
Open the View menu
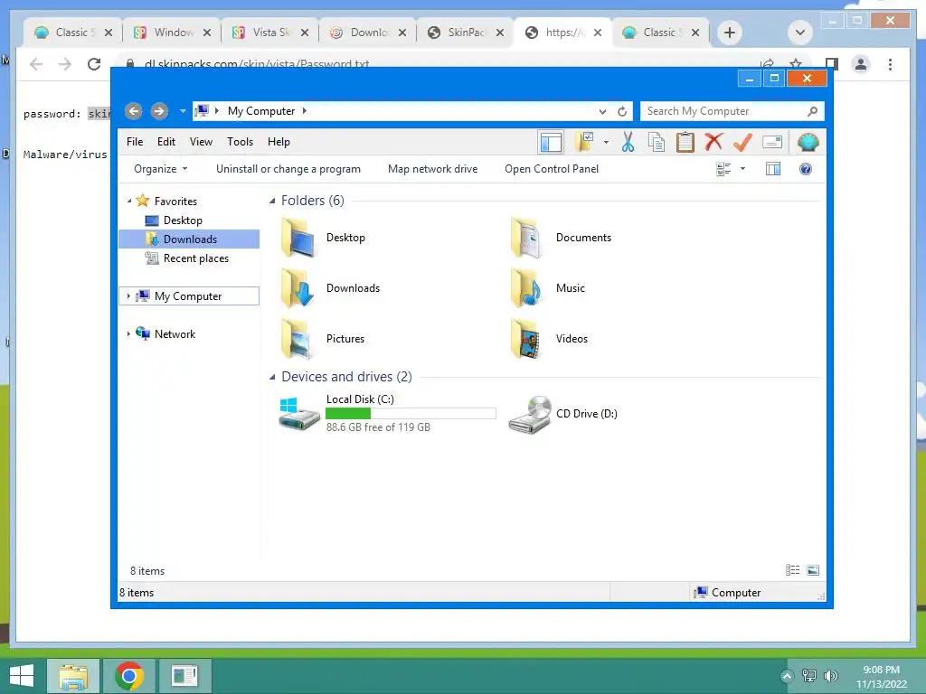(201, 142)
